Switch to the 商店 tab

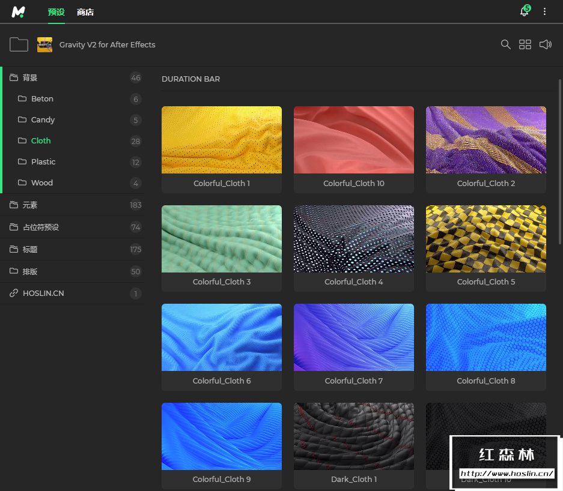click(85, 12)
